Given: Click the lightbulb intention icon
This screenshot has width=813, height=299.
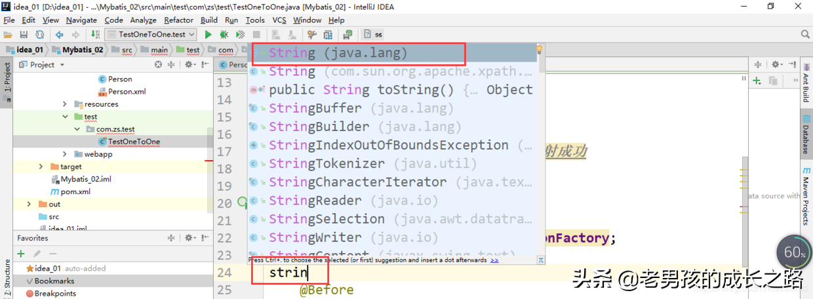Looking at the screenshot, I should pos(539,50).
